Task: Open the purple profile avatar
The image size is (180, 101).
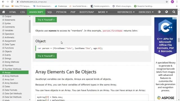Action: [172, 2]
